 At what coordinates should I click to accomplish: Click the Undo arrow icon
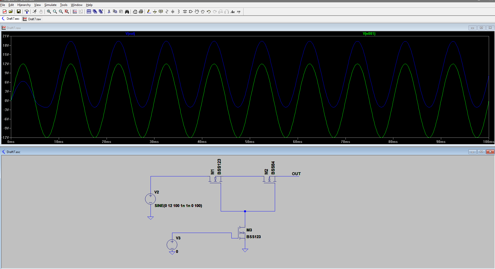pos(209,11)
